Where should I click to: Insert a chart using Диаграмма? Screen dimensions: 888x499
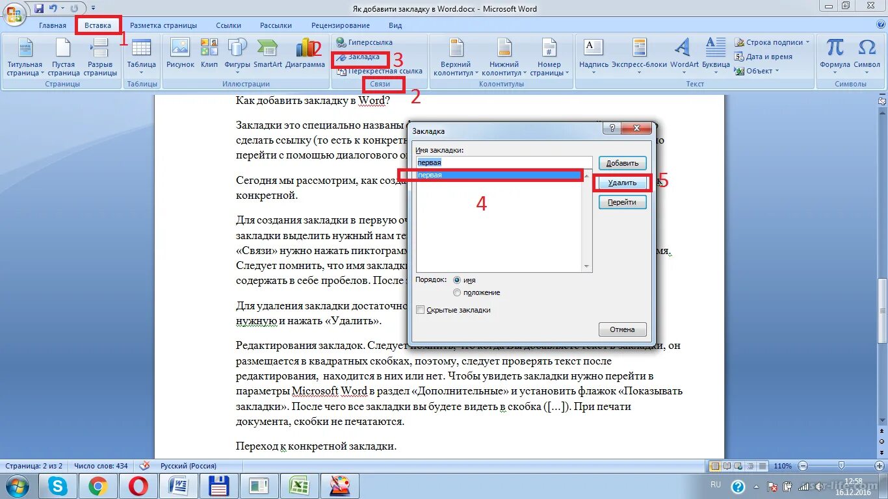pyautogui.click(x=305, y=53)
